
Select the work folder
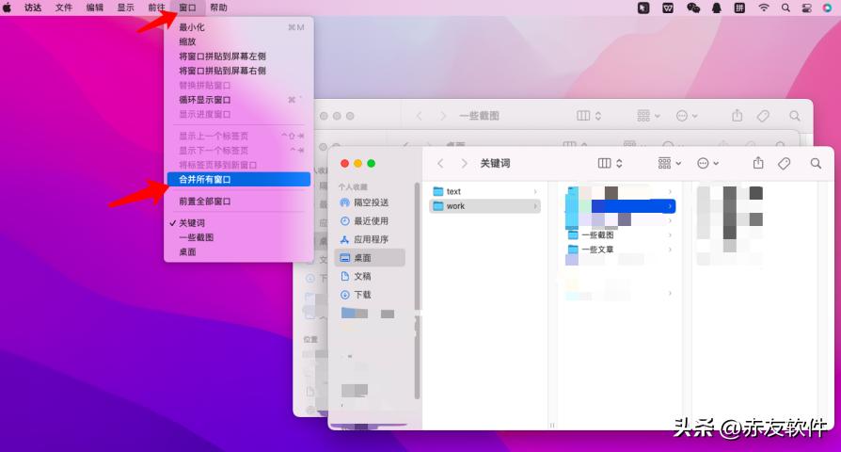[484, 206]
